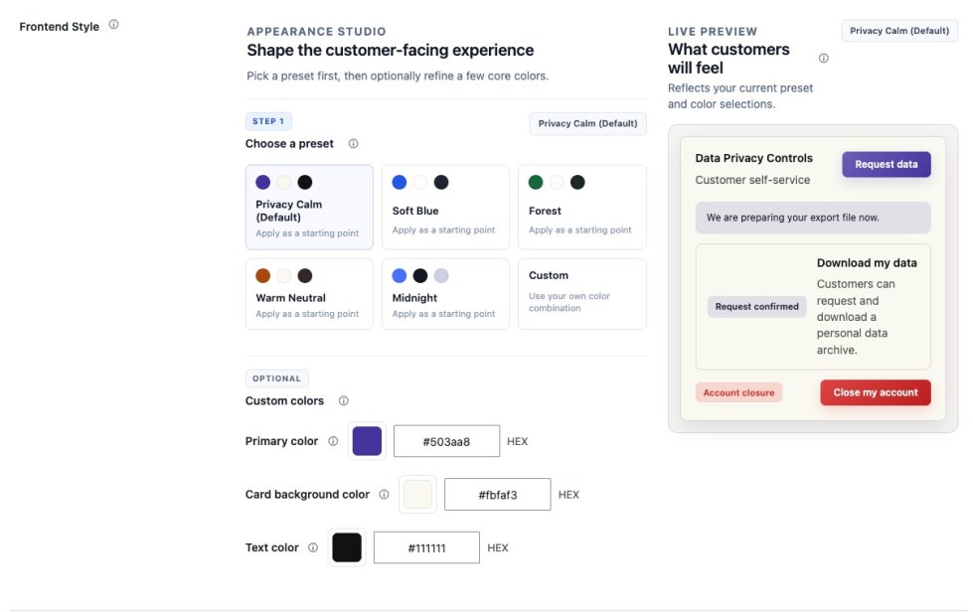Open info icon beside Choose a preset

(x=353, y=144)
